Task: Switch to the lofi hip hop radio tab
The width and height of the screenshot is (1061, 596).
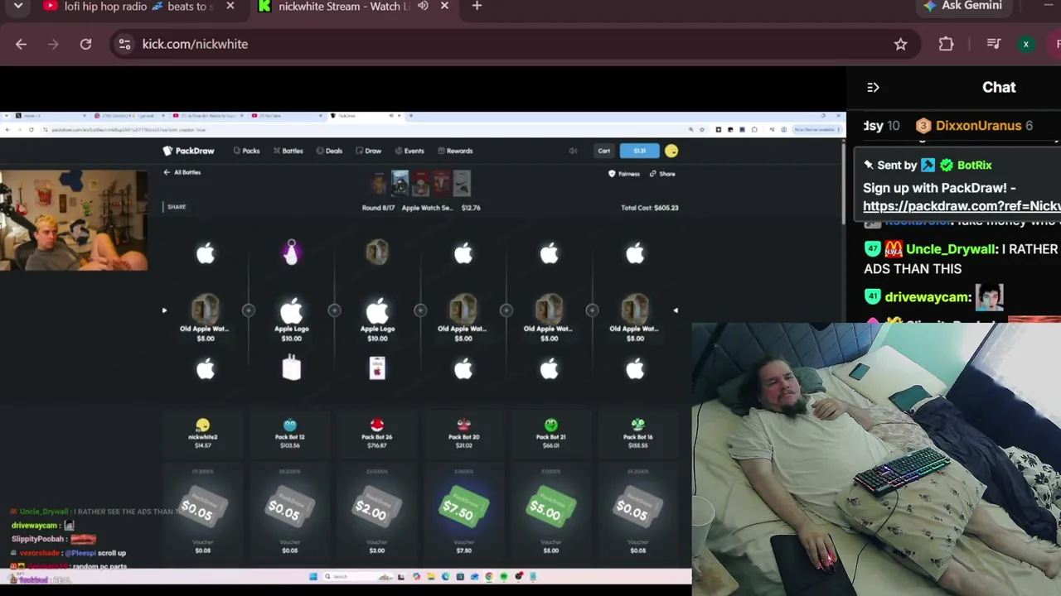Action: click(138, 6)
